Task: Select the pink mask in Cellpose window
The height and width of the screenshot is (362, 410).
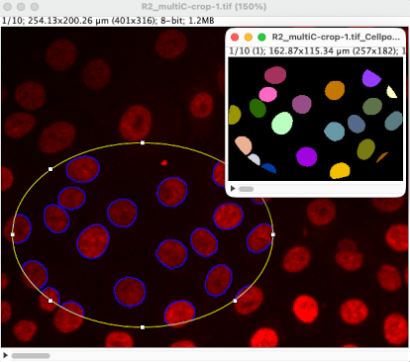Action: (x=267, y=94)
